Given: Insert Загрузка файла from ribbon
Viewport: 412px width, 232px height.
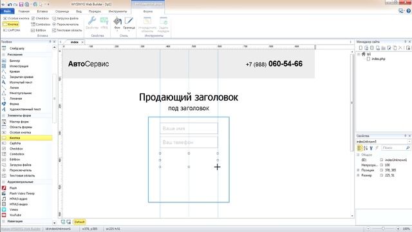Looking at the screenshot, I should pyautogui.click(x=66, y=19).
